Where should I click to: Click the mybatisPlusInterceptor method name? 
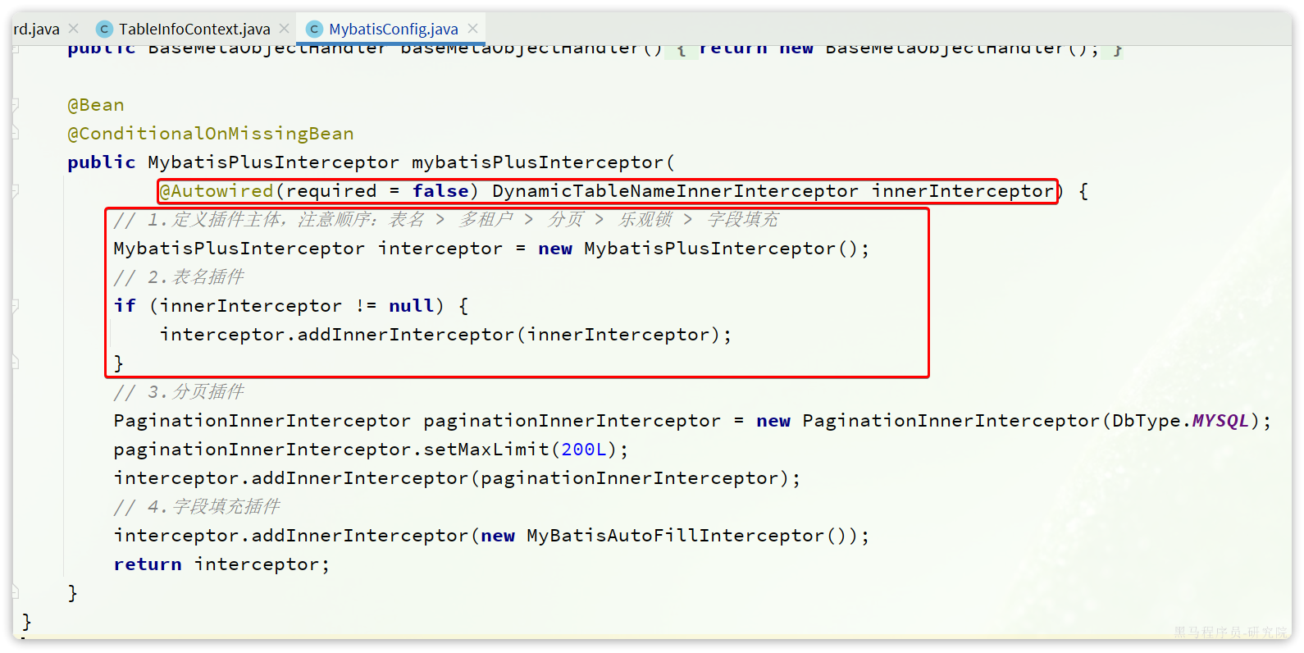[x=538, y=162]
